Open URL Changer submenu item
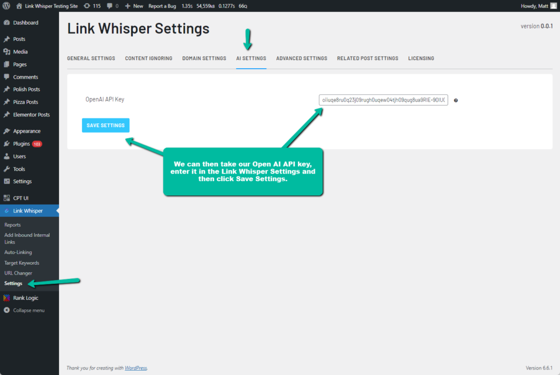 click(18, 273)
